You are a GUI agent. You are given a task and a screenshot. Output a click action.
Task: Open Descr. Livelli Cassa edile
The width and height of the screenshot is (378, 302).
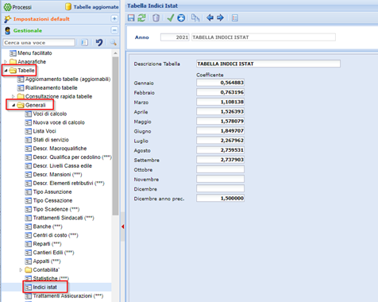tap(59, 166)
